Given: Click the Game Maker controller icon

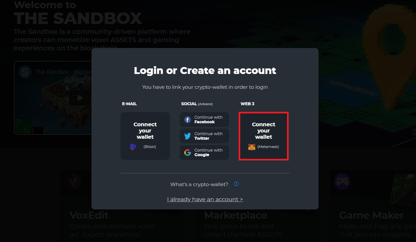Looking at the screenshot, I should point(342,181).
